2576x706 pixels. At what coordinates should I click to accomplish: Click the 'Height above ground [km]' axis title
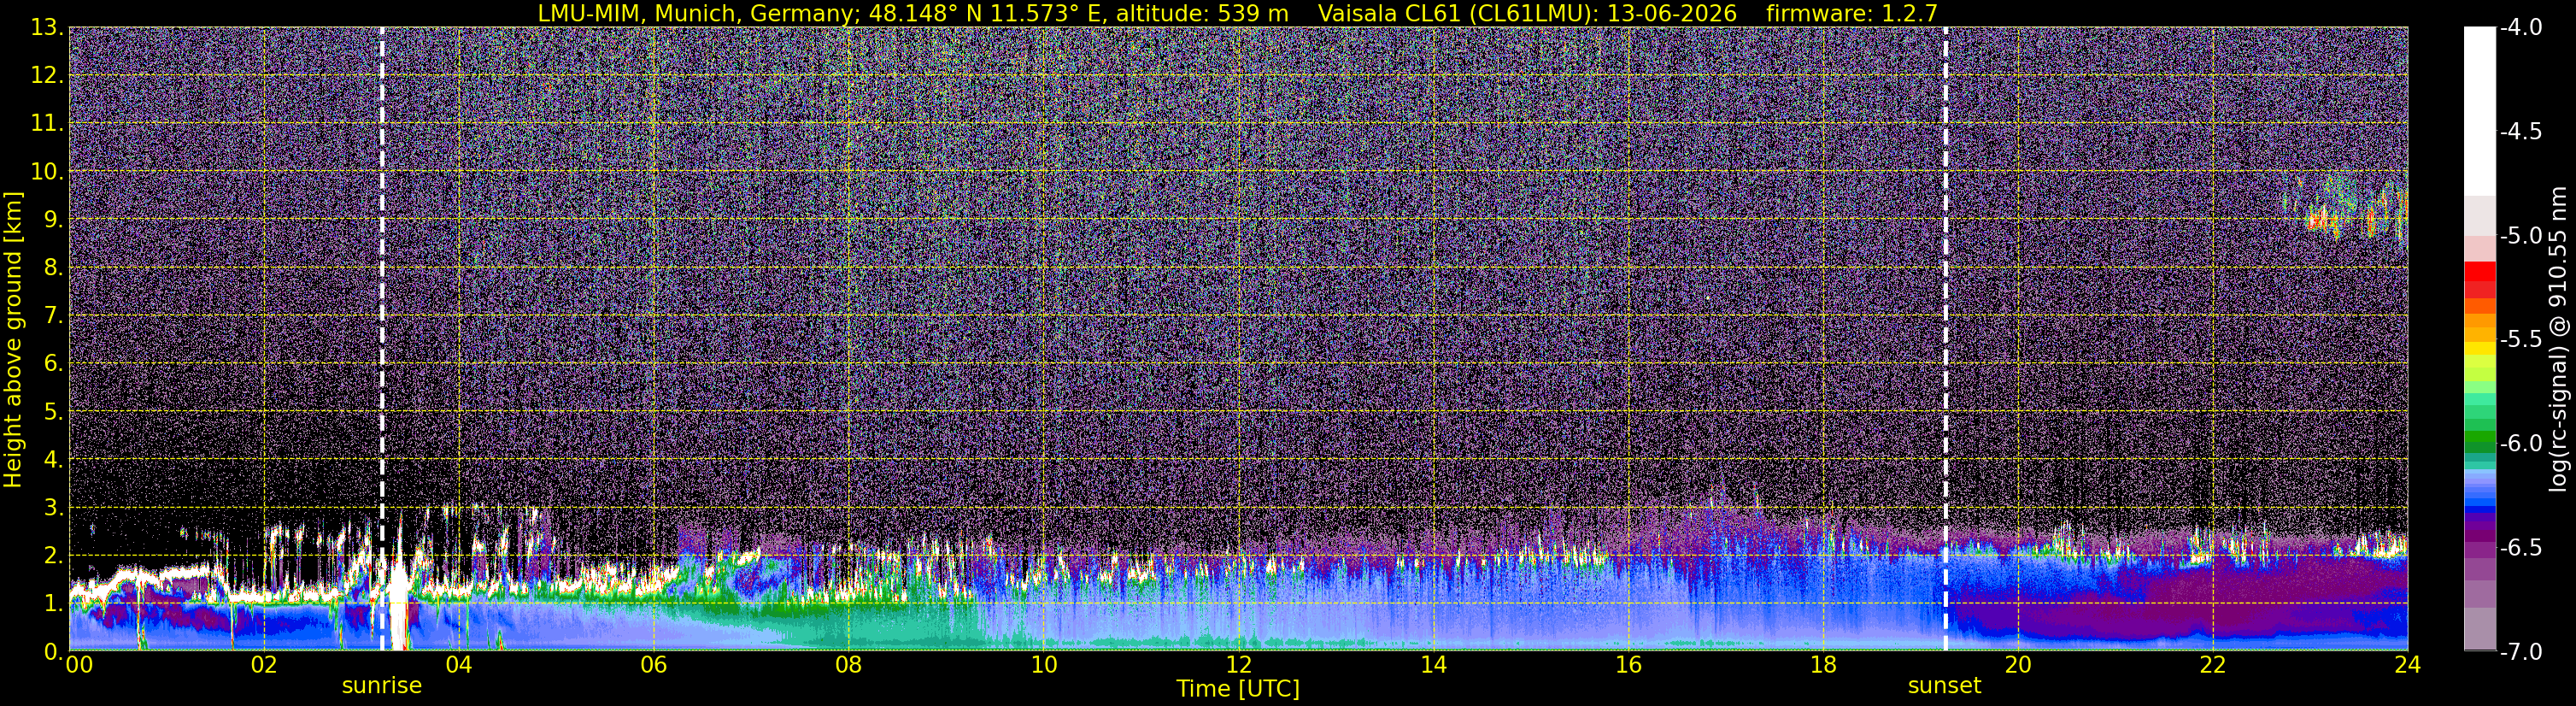click(13, 339)
